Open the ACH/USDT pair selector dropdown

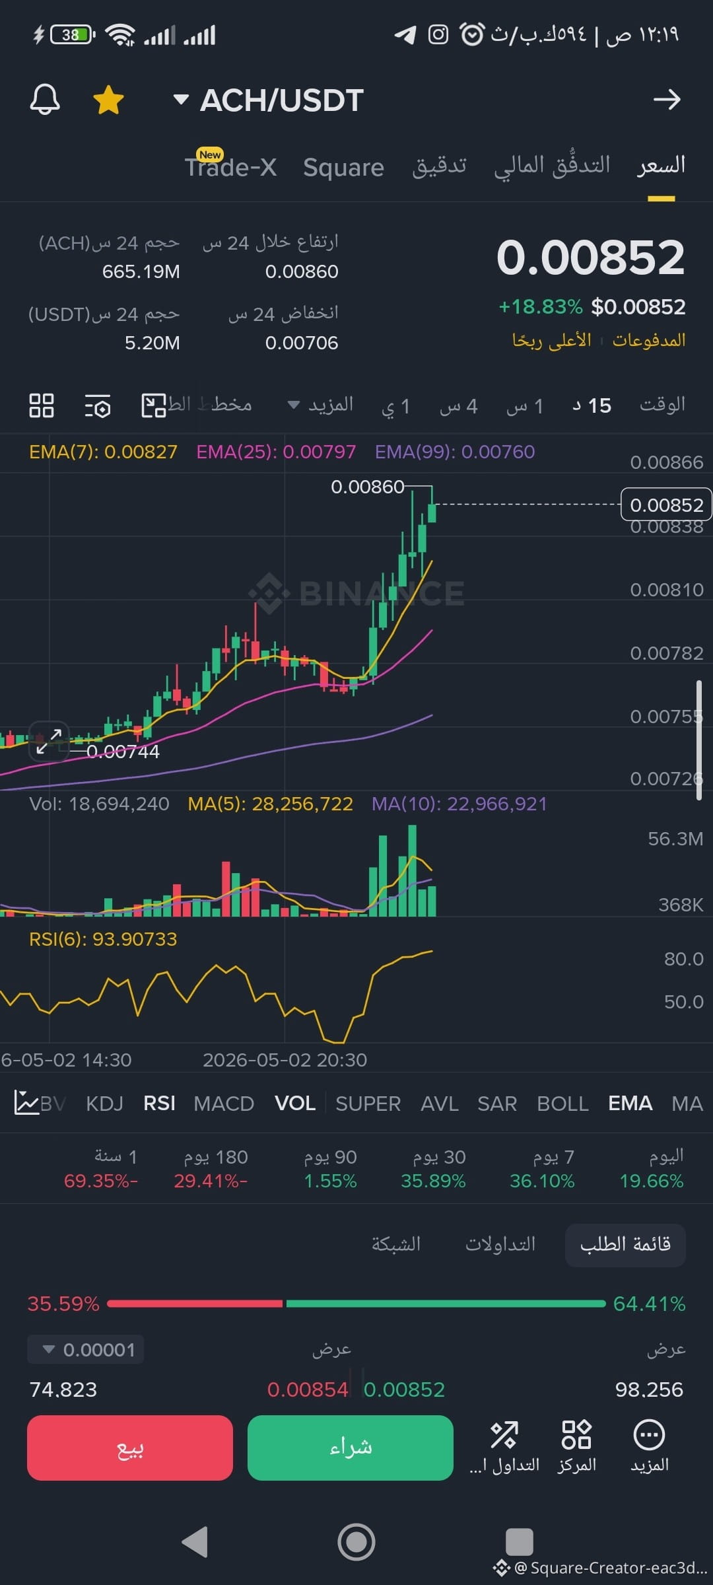tap(268, 100)
